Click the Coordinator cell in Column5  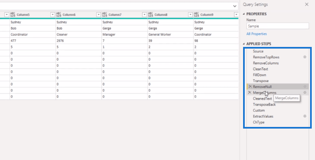pyautogui.click(x=33, y=34)
